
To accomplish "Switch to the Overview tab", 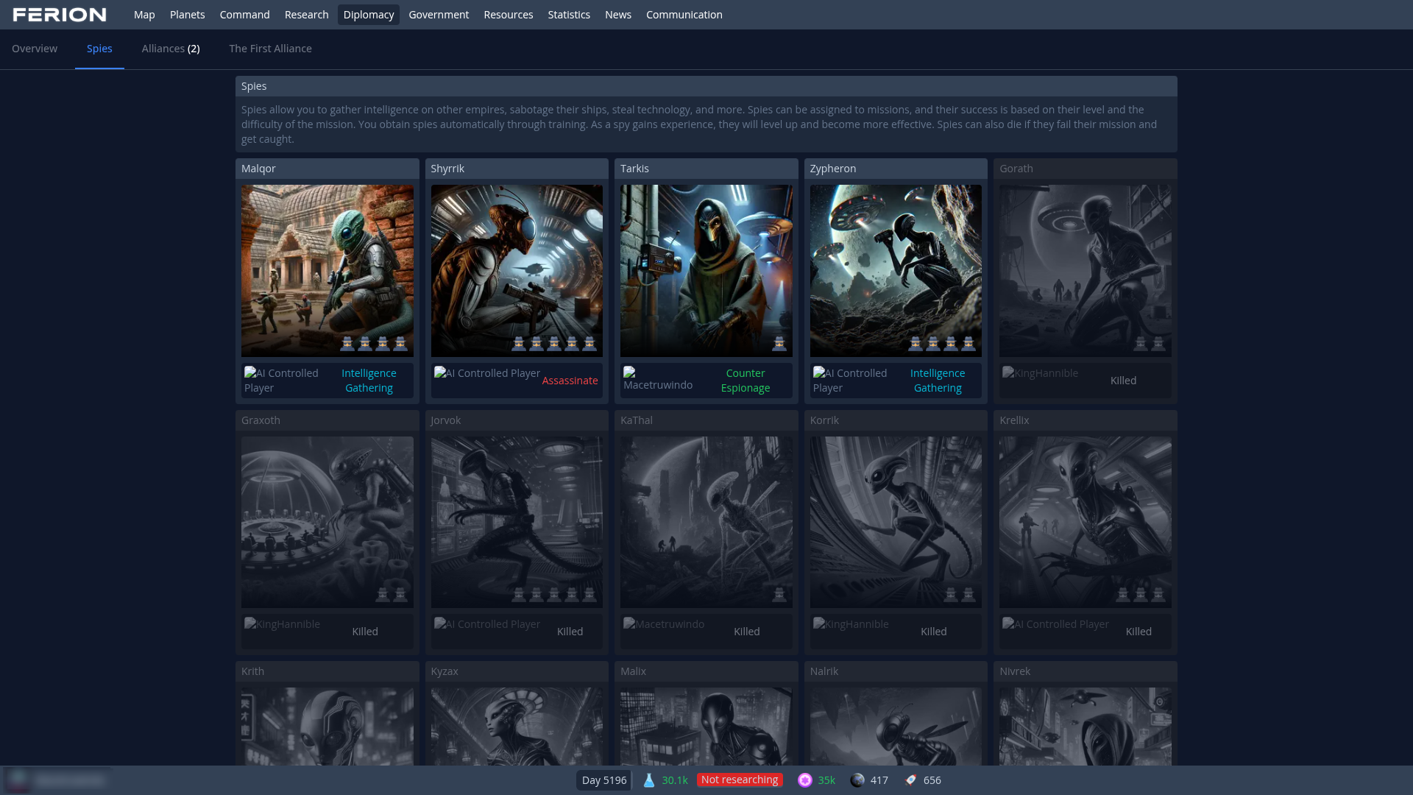I will coord(35,49).
